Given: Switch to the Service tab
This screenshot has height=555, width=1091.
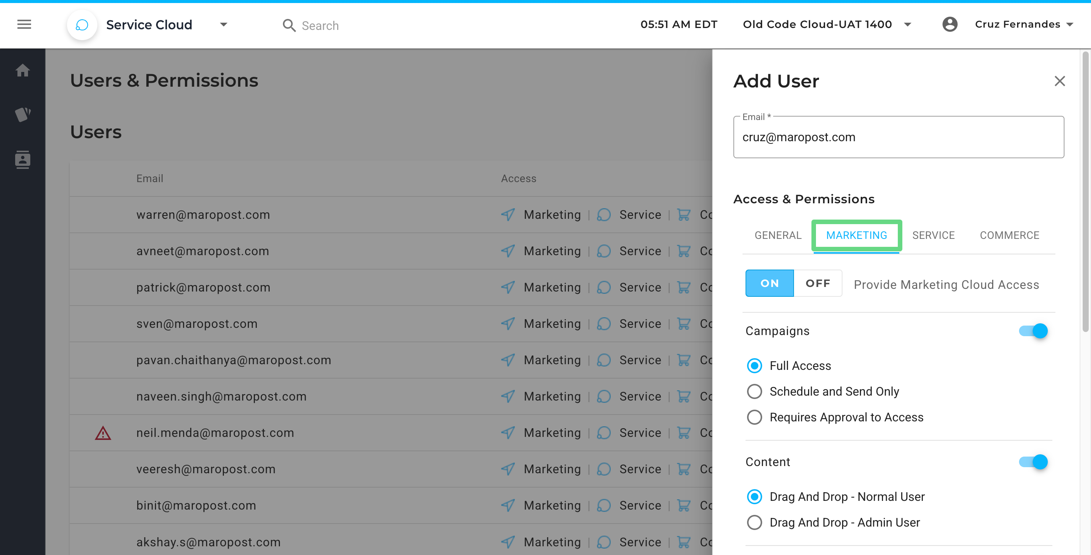Looking at the screenshot, I should pos(933,235).
